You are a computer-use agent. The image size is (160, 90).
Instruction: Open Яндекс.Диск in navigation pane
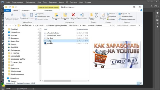pos(15,41)
